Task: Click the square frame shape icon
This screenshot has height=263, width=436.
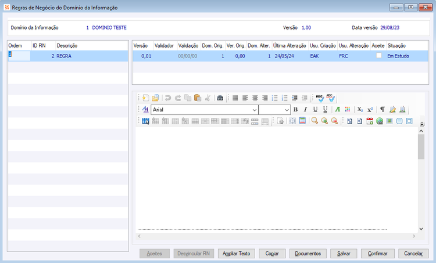Action: click(409, 121)
